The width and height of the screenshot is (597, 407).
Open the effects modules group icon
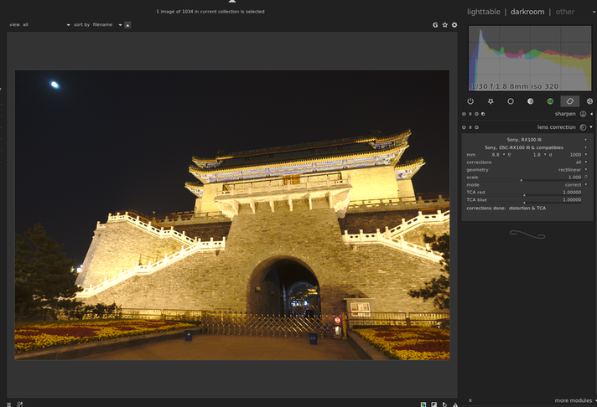click(589, 101)
